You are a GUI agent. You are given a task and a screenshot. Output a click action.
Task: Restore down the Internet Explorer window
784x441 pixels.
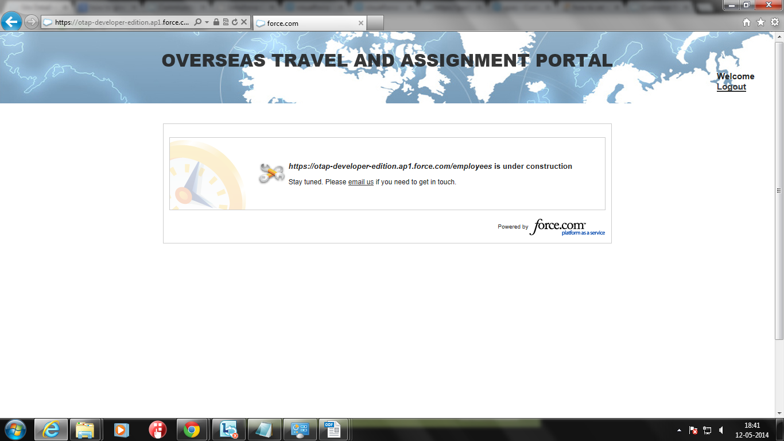click(747, 5)
